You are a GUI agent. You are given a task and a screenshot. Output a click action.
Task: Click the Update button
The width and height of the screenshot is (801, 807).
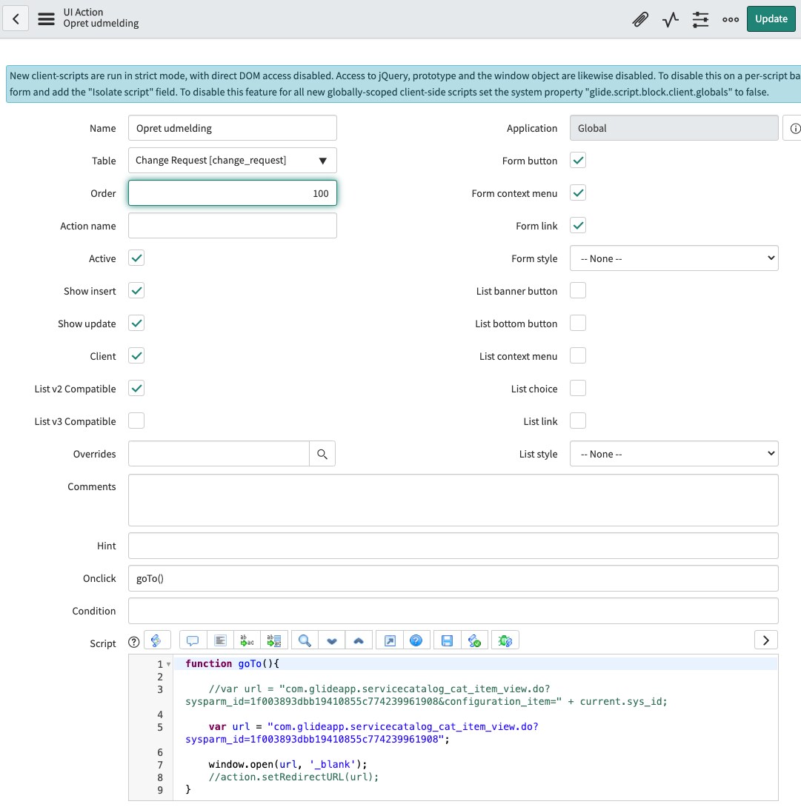tap(771, 19)
